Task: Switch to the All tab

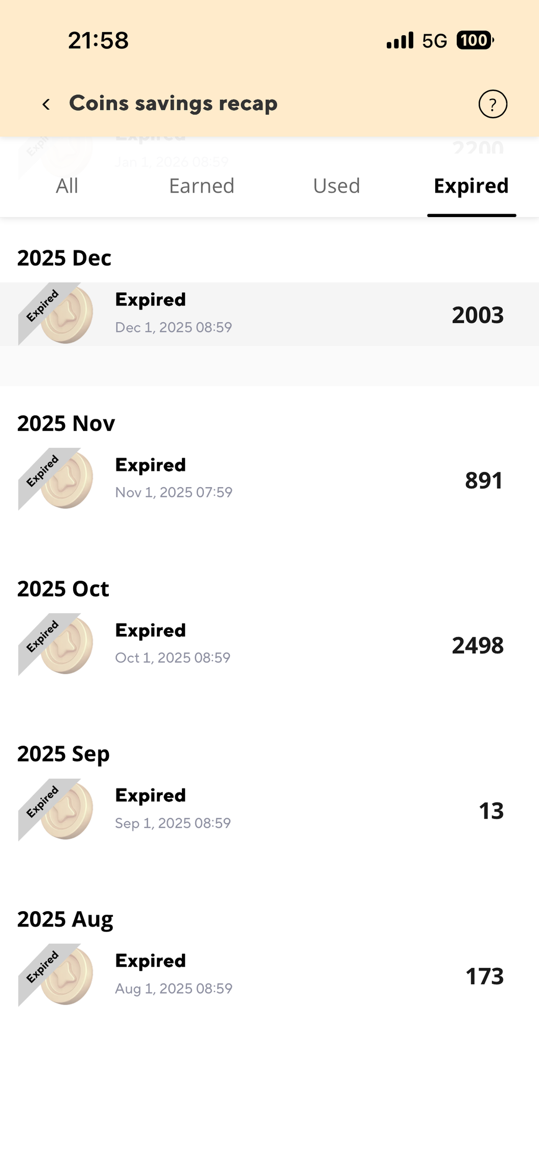Action: (x=67, y=186)
